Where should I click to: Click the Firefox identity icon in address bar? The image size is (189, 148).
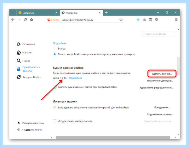[53, 20]
